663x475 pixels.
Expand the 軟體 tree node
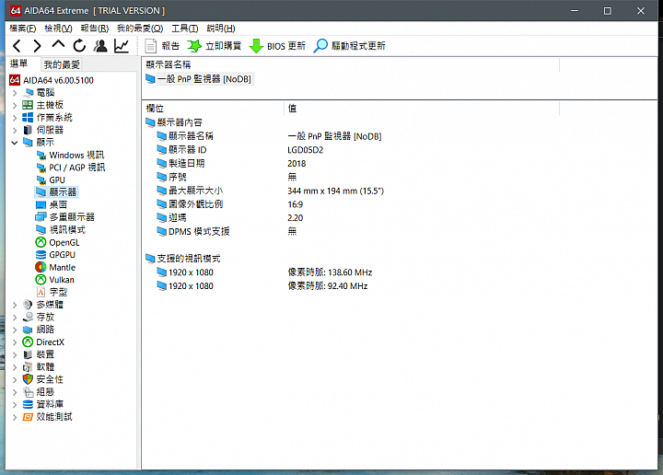click(15, 367)
